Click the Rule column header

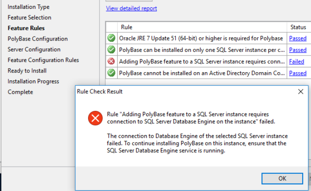(x=127, y=27)
